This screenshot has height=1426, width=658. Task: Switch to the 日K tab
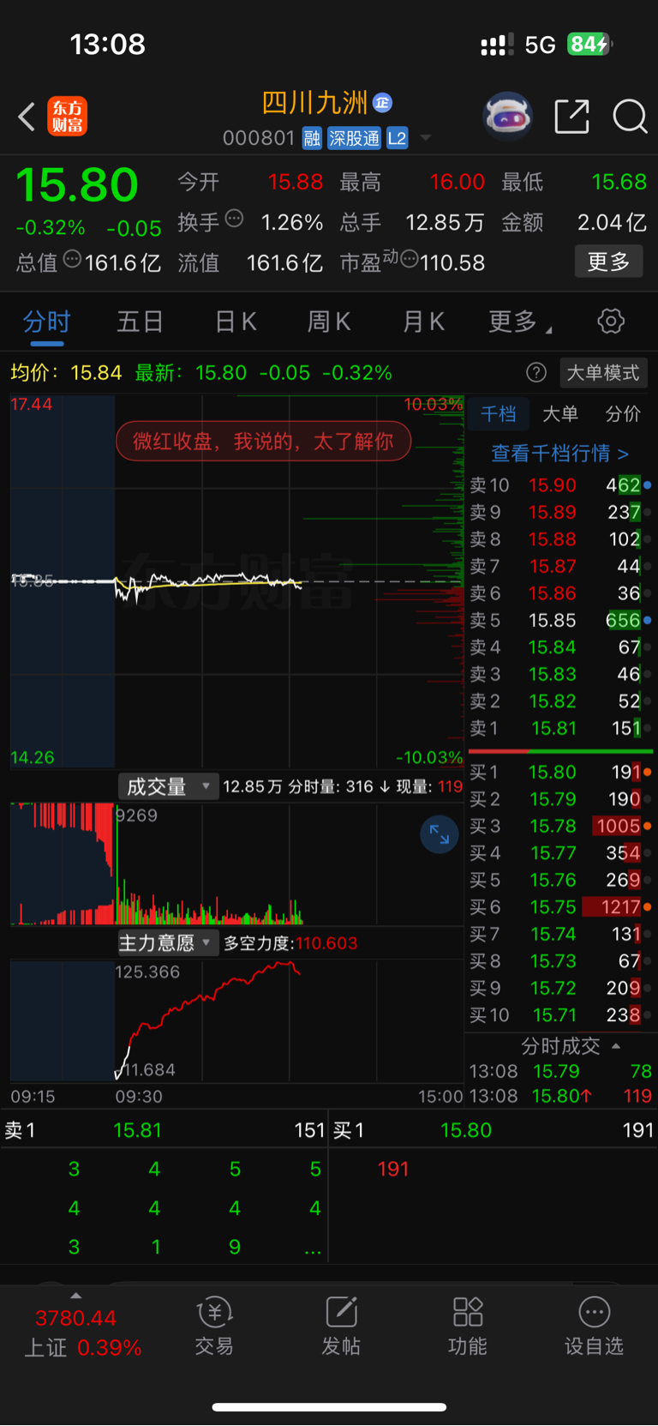coord(236,322)
